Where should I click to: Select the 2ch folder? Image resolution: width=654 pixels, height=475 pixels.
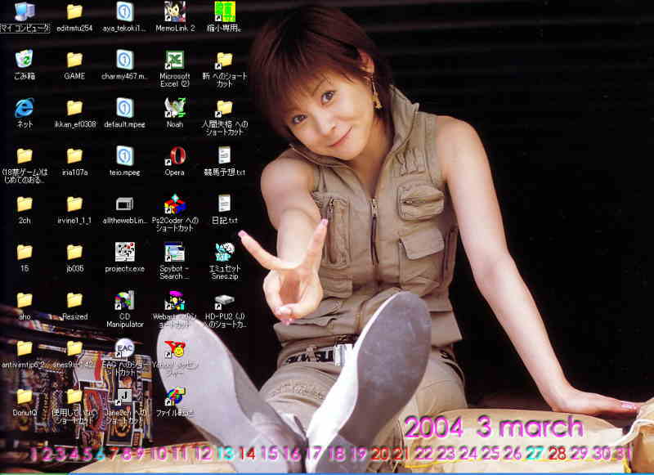[x=25, y=204]
